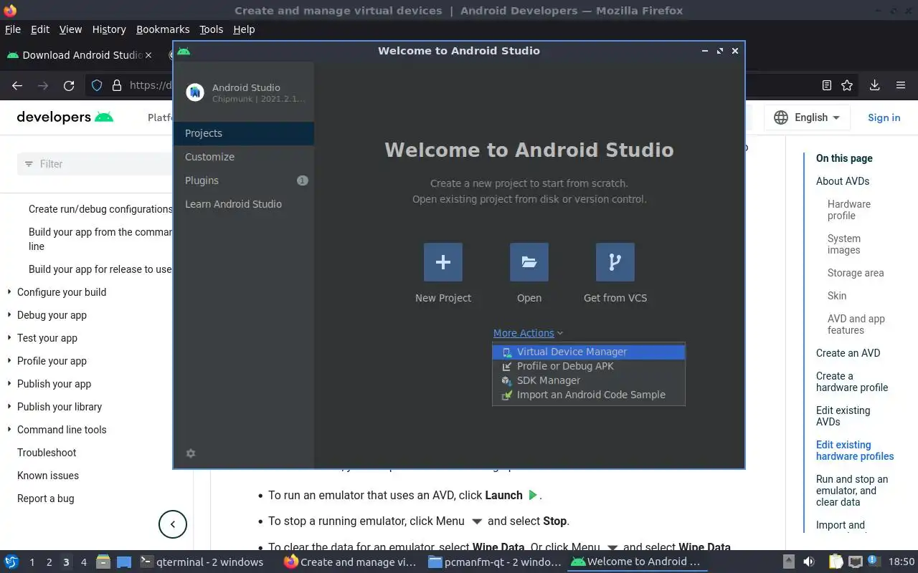Open Firefox History menu
The width and height of the screenshot is (918, 573).
109,29
